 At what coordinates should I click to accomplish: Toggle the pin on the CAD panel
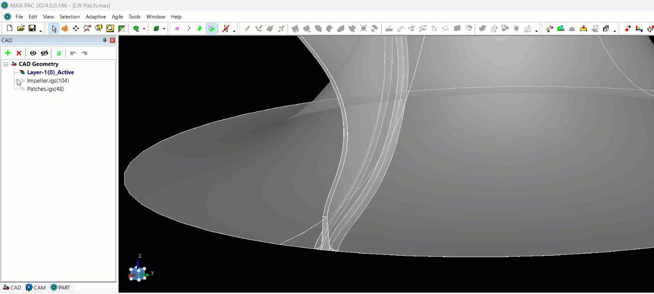(105, 41)
